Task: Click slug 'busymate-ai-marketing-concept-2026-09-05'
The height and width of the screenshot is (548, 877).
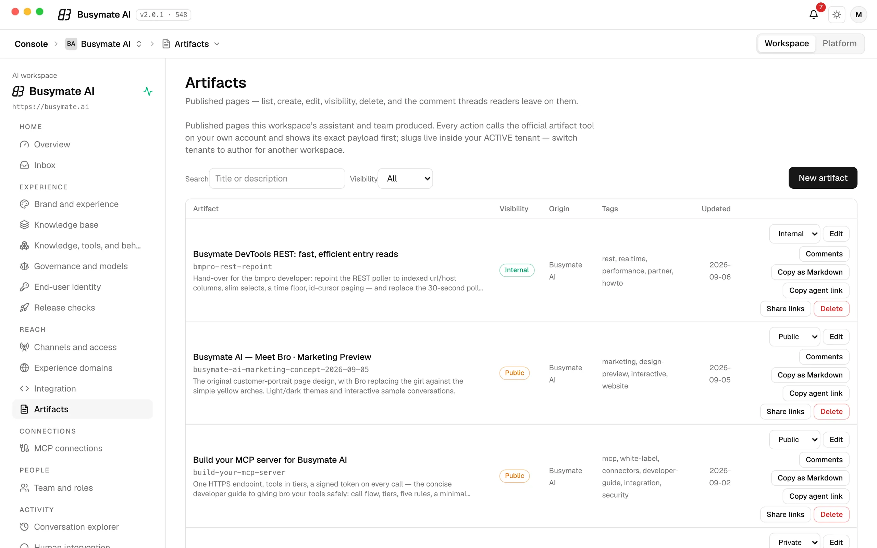Action: coord(281,369)
